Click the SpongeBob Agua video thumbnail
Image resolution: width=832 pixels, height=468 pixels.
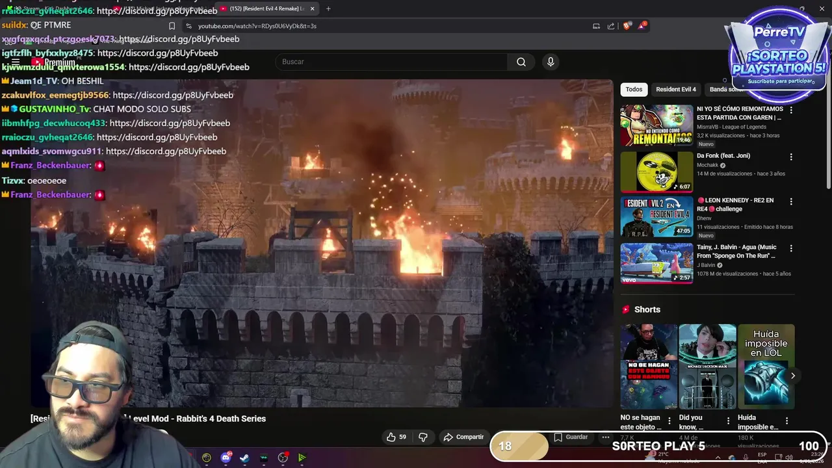[656, 264]
